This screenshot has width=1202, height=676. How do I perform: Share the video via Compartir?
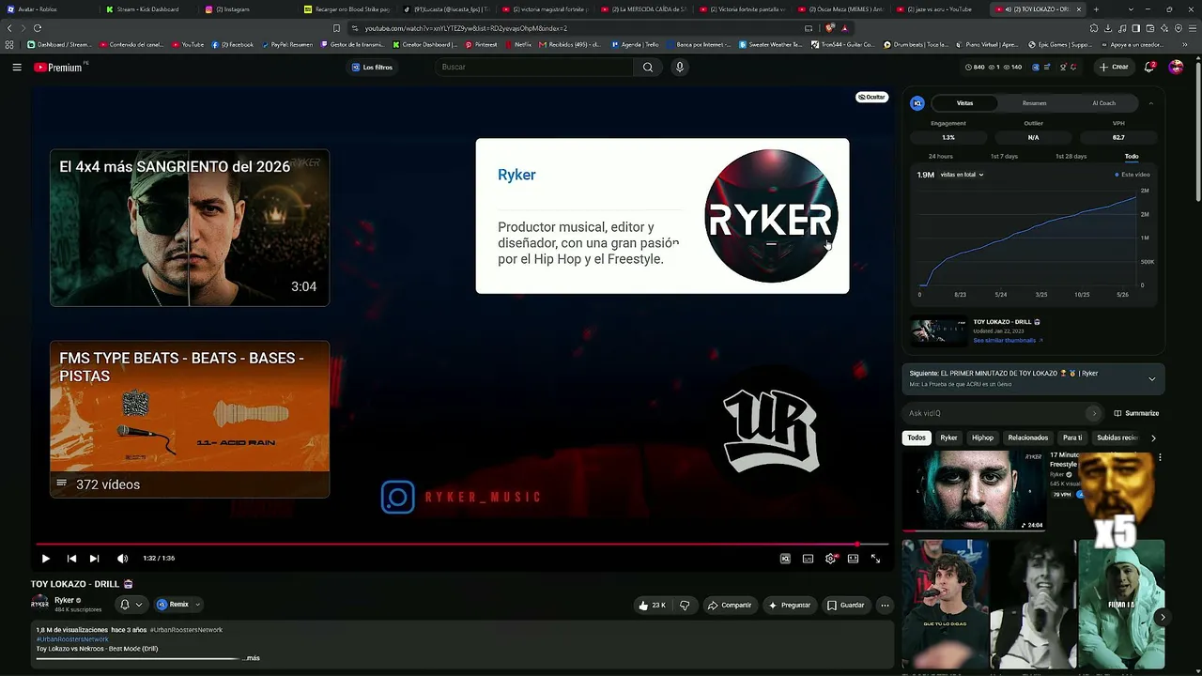[730, 606]
